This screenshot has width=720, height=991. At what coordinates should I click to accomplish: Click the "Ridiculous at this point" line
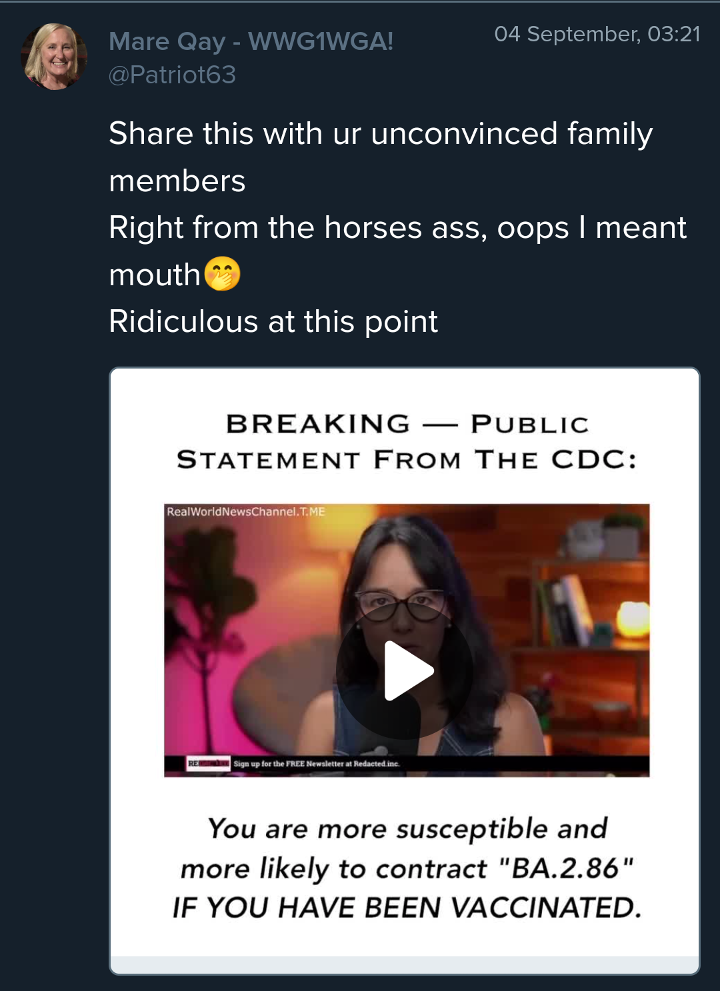(273, 321)
